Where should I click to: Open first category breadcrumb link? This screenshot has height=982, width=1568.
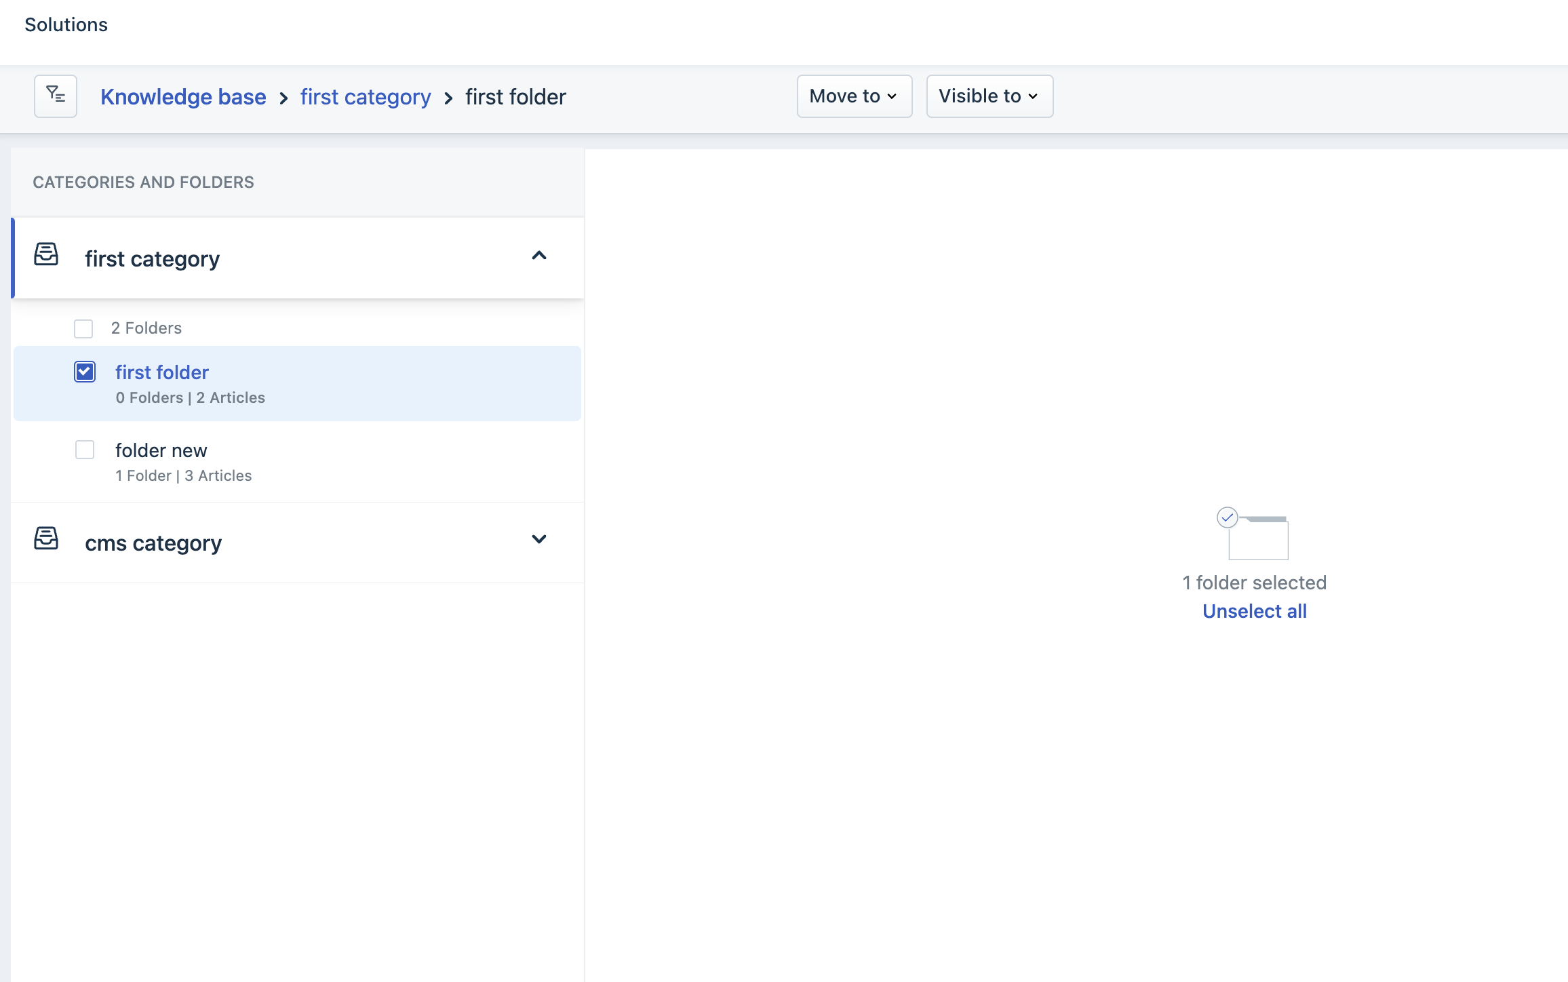pyautogui.click(x=366, y=97)
